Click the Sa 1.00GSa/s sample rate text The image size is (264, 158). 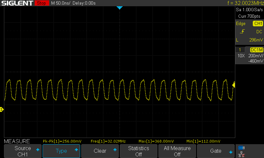click(x=249, y=10)
